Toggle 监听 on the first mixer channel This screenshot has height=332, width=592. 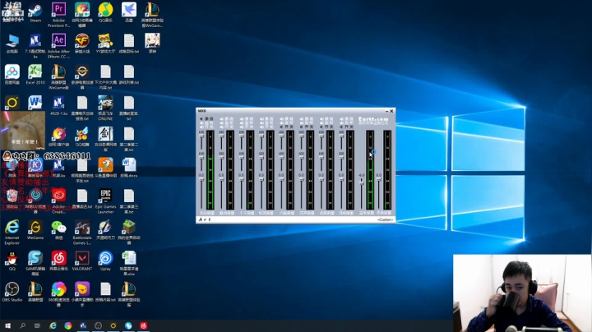pyautogui.click(x=206, y=123)
